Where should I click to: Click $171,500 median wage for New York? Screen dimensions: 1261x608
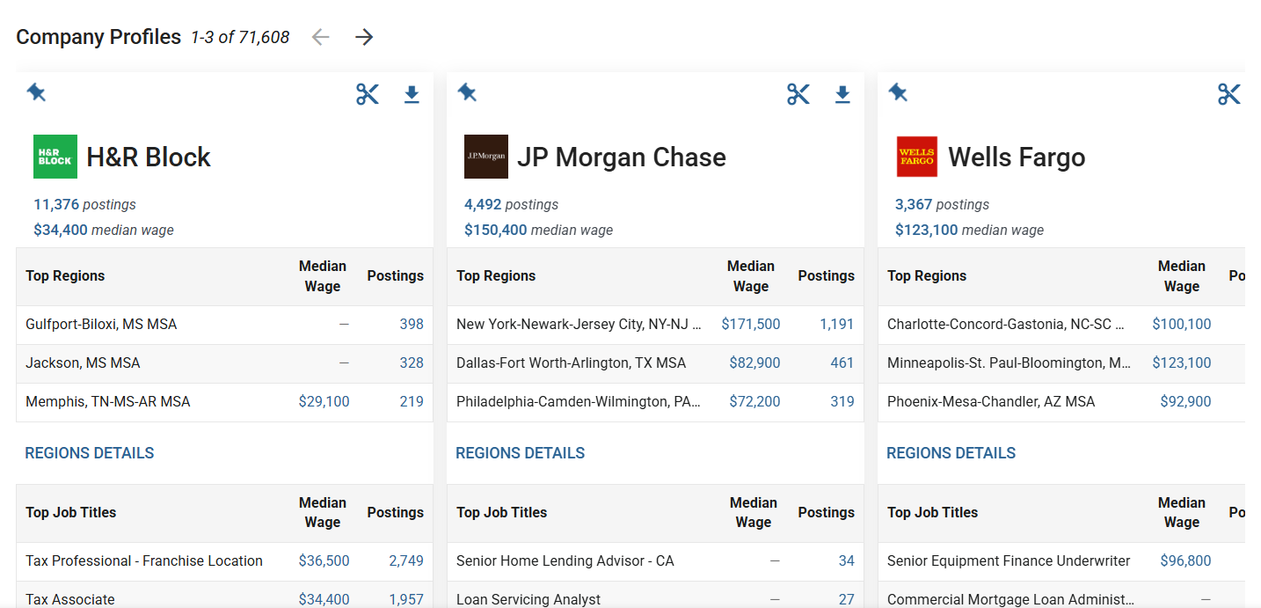point(751,325)
